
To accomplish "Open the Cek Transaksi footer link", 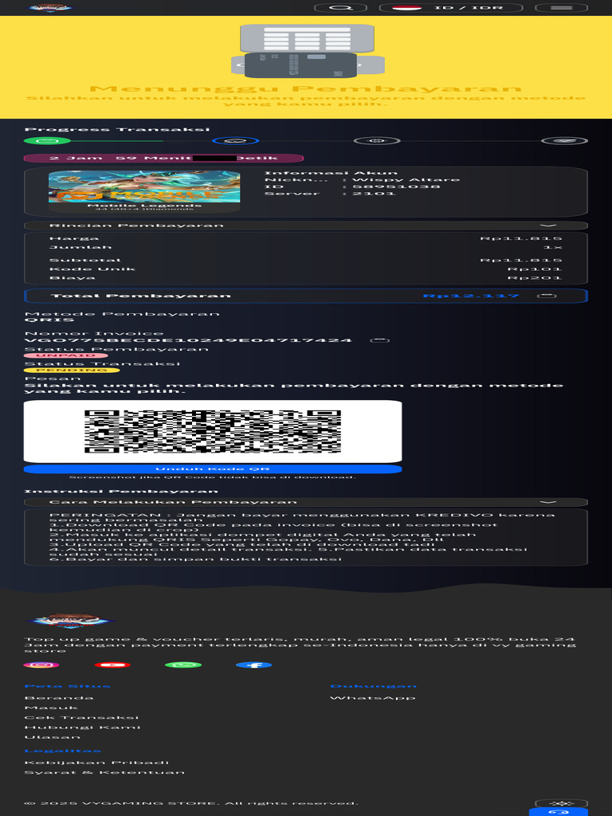I will click(81, 717).
